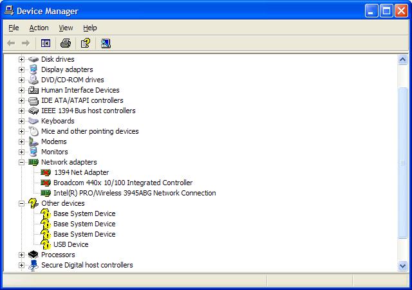This screenshot has height=290, width=412.
Task: Select Intel(R) PRO/Wireless 3945ABG Network Connection
Action: pyautogui.click(x=135, y=193)
